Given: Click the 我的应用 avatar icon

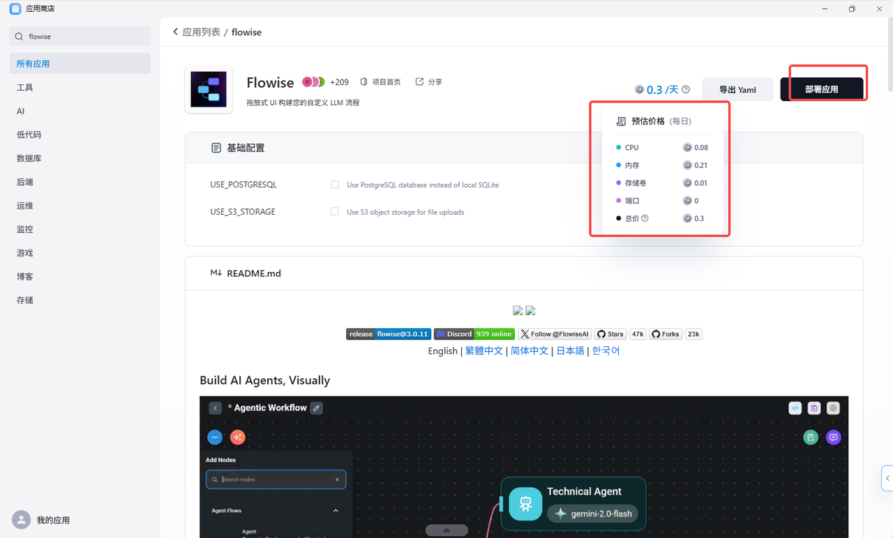Looking at the screenshot, I should (x=22, y=520).
